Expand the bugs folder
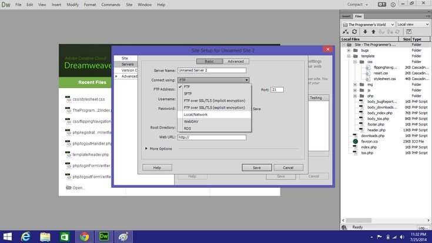Viewport: 432px width, 243px height. click(349, 51)
